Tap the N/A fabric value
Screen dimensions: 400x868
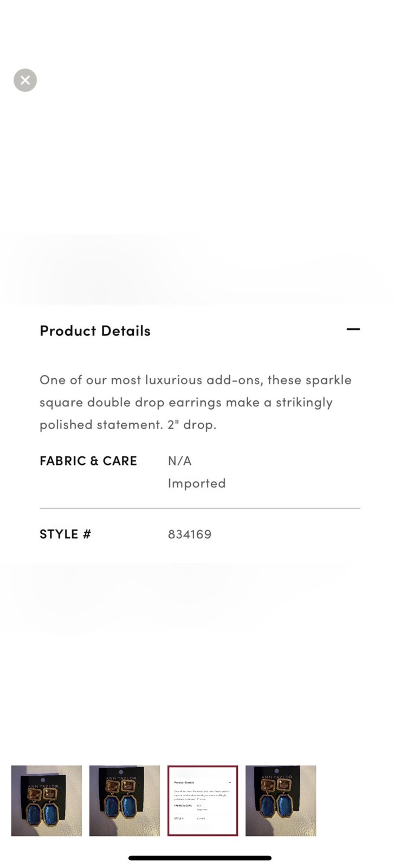tap(180, 461)
